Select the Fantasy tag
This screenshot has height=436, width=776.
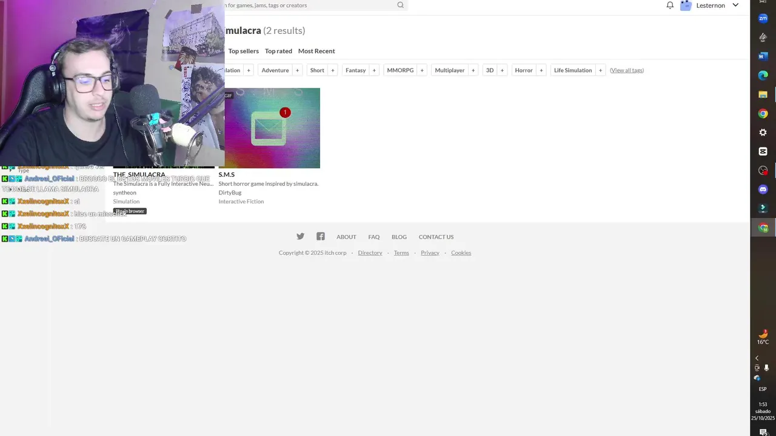355,70
